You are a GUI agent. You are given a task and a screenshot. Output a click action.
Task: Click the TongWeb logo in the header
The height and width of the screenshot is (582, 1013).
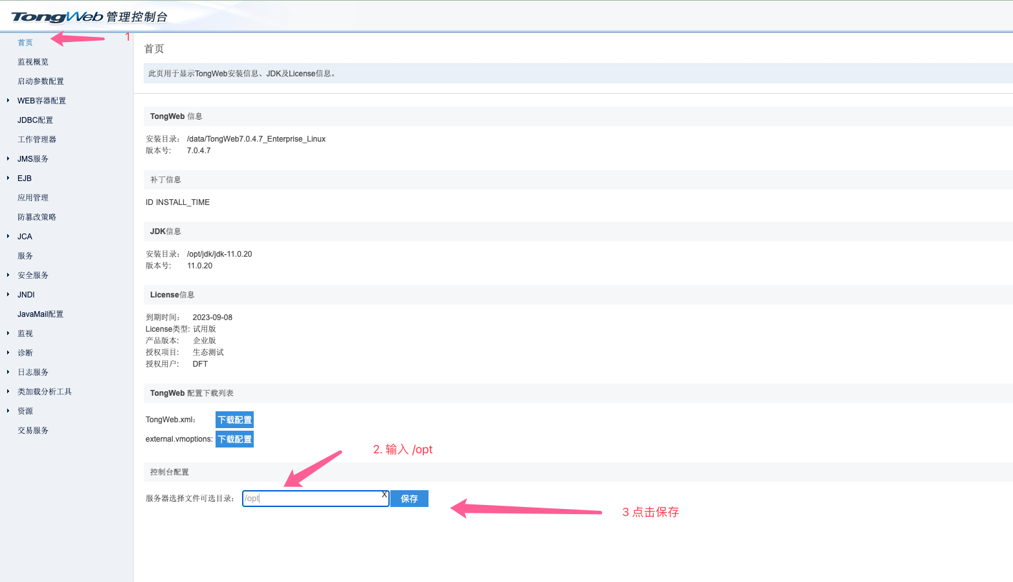click(x=89, y=17)
